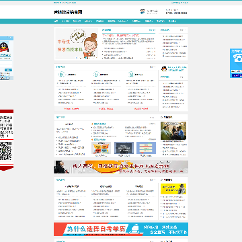Click the last link at the right of the top bar

(184, 3)
